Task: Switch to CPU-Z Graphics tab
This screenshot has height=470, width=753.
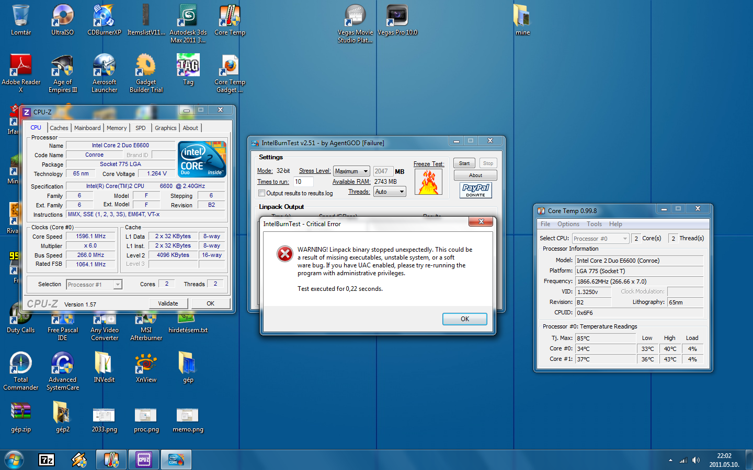Action: tap(166, 128)
